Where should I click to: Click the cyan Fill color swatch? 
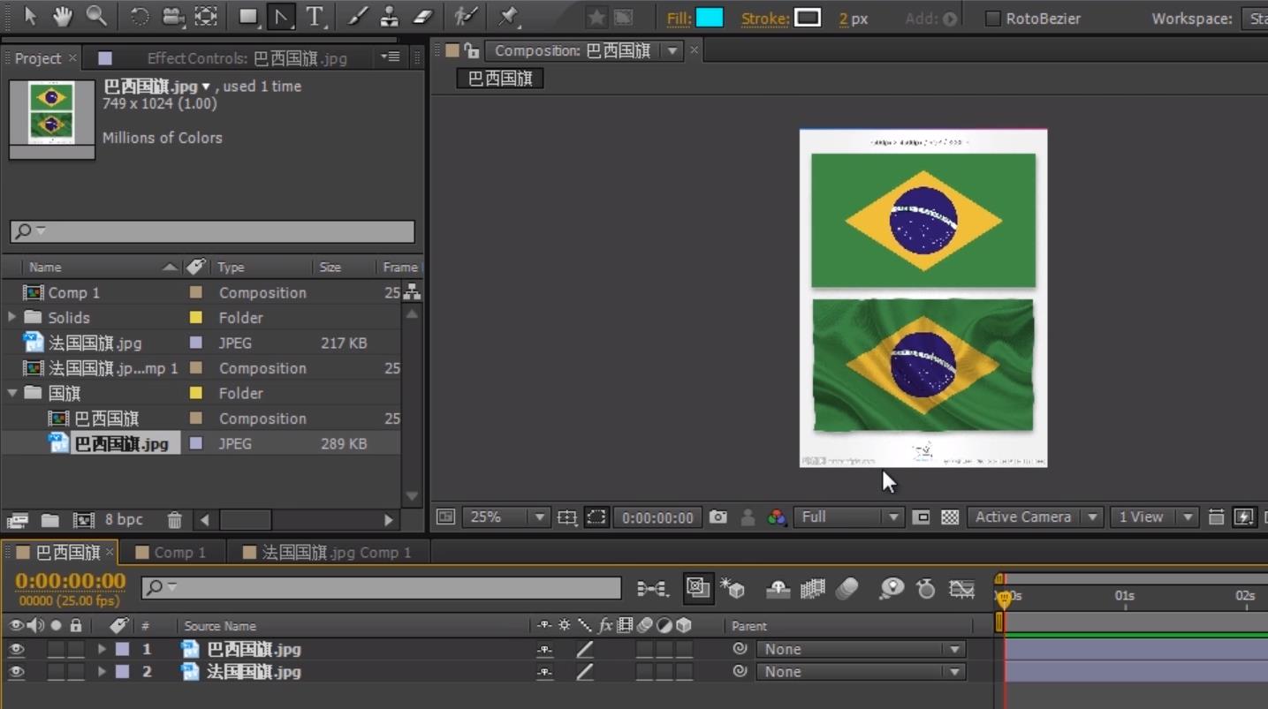click(709, 18)
